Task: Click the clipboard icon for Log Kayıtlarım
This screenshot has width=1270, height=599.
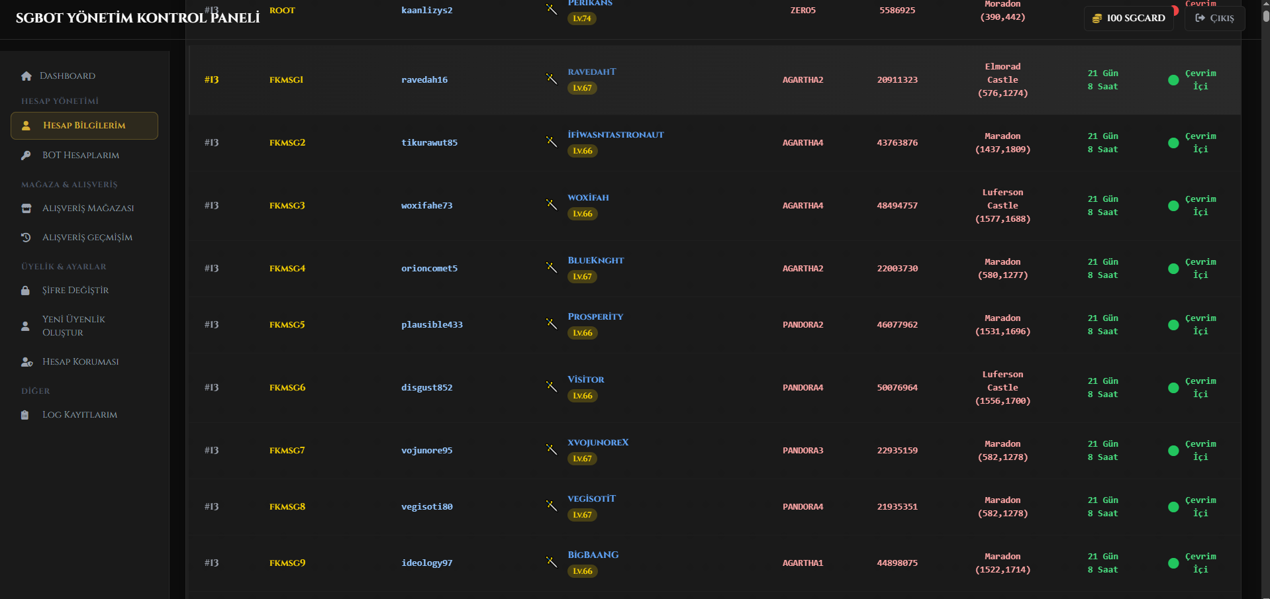Action: click(x=24, y=415)
